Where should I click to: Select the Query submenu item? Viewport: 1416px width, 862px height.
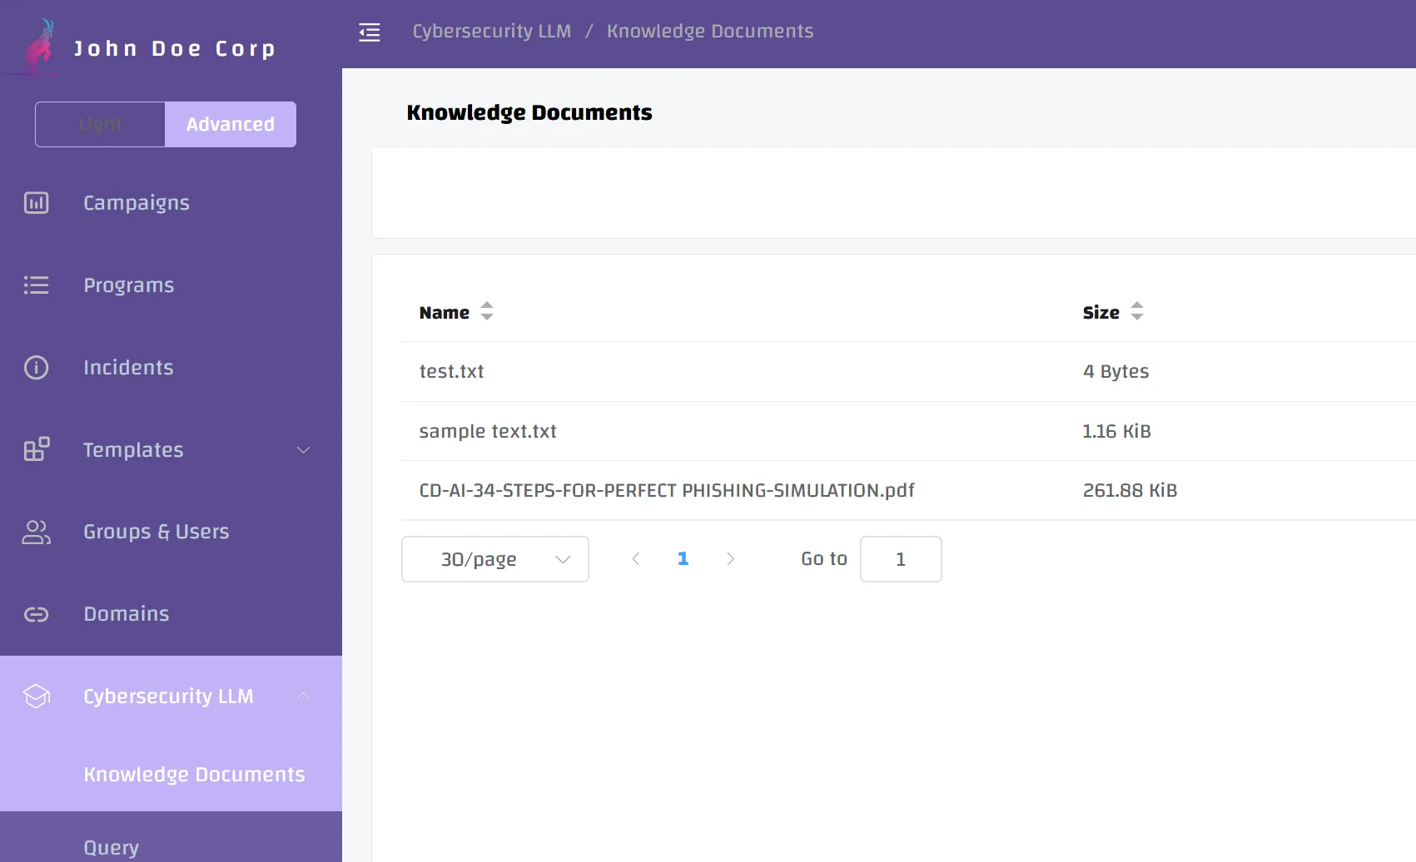[171, 848]
